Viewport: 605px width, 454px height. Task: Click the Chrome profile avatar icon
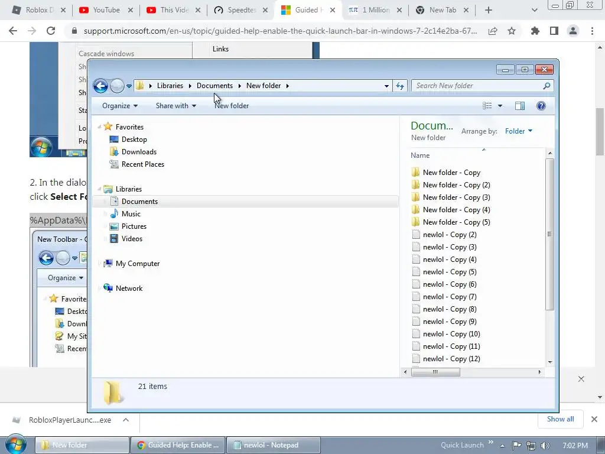pyautogui.click(x=573, y=31)
